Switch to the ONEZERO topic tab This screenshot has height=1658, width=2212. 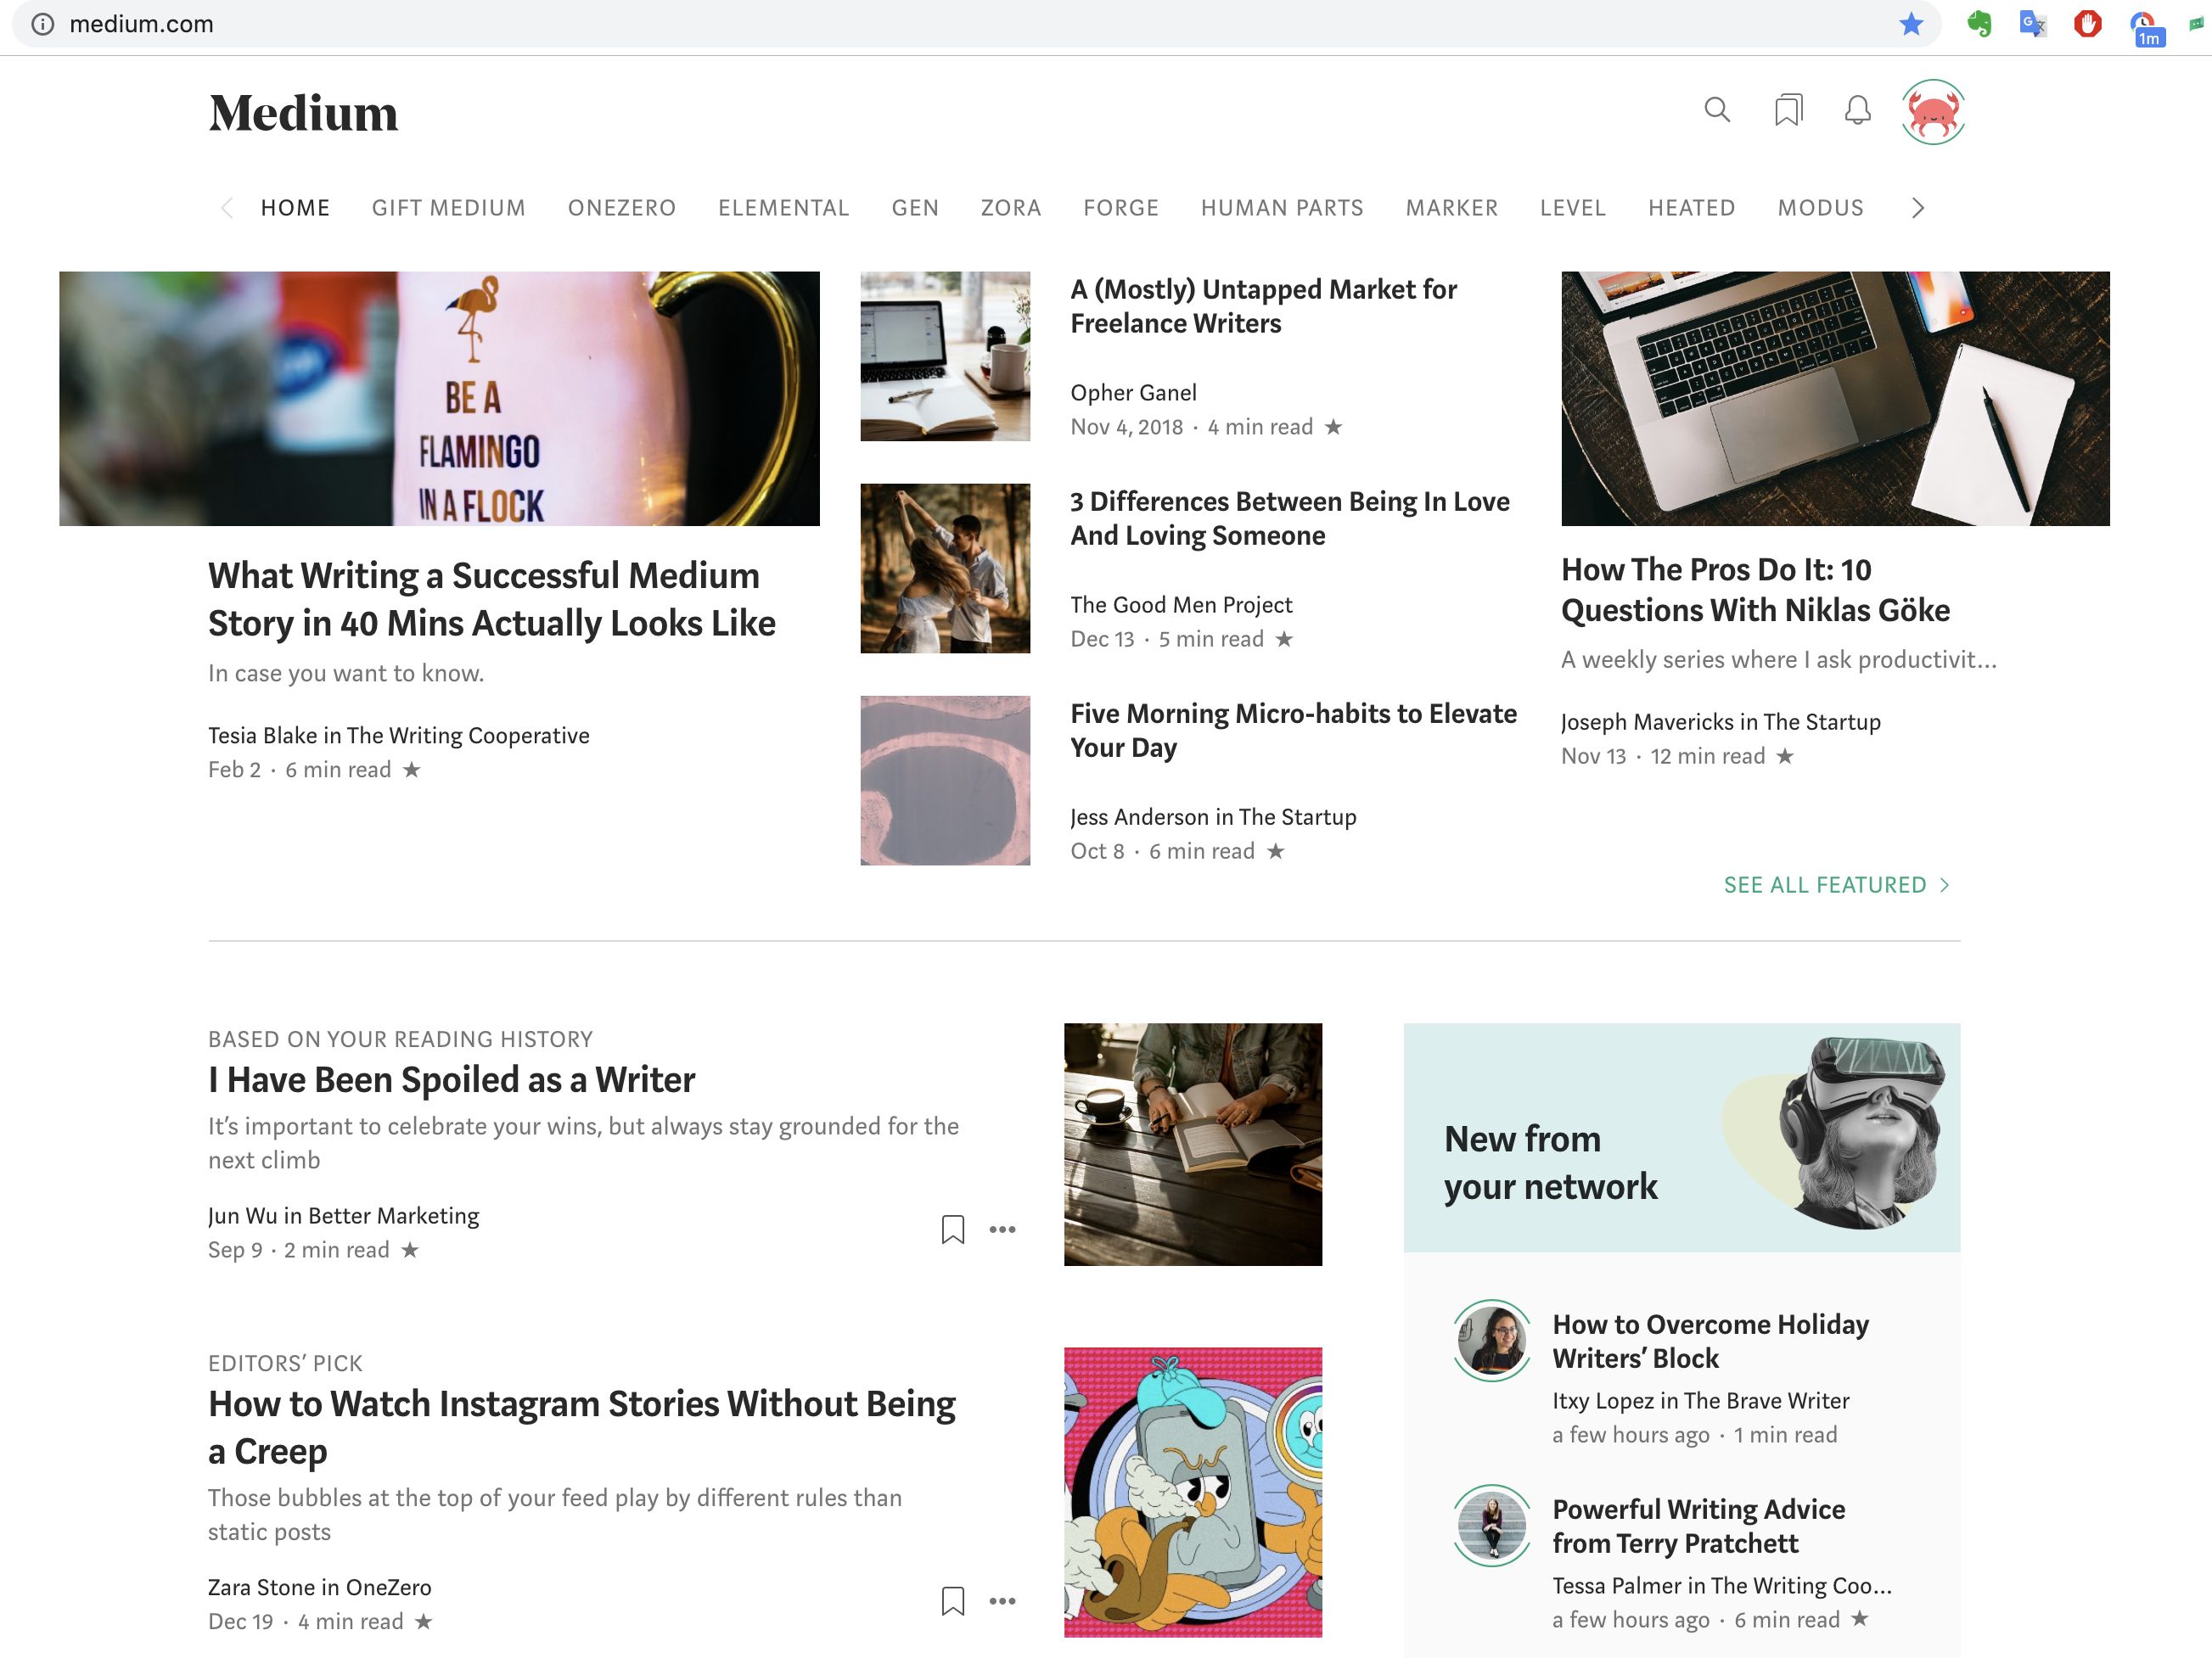(621, 208)
